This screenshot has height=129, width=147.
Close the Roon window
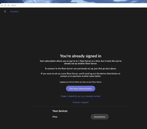pos(2,5)
